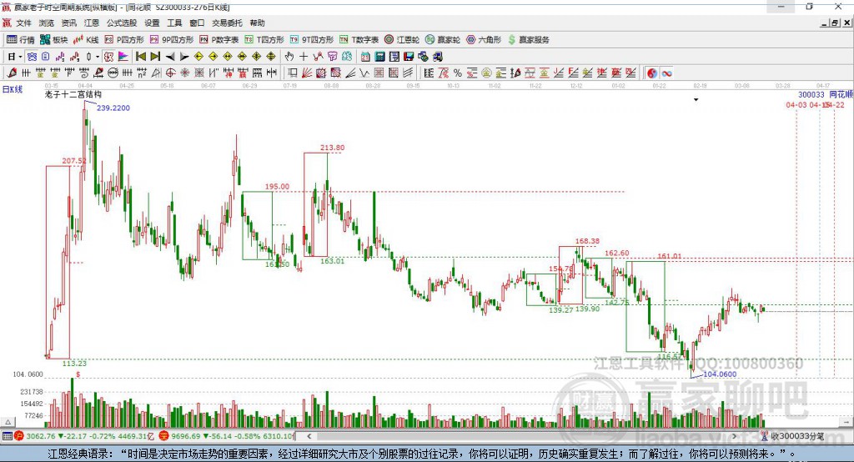Click the 239.2200 high price label
854x462 pixels.
tap(113, 108)
